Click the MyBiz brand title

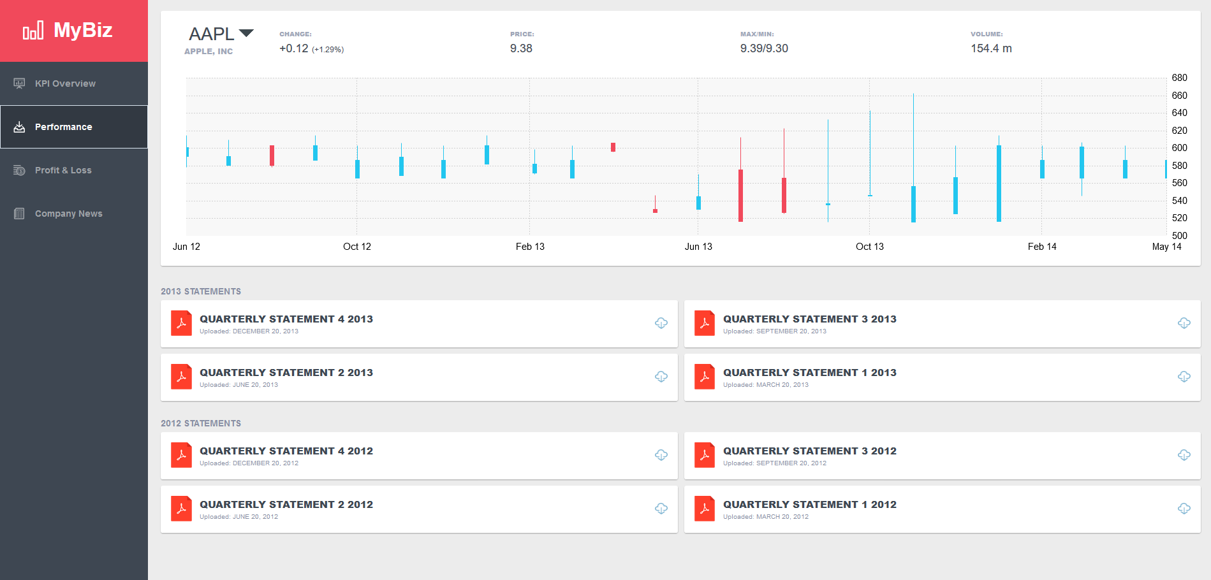[x=83, y=30]
